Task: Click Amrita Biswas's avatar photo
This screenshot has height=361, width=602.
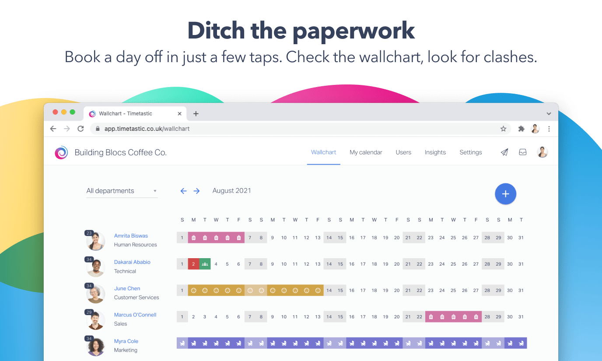Action: [96, 241]
